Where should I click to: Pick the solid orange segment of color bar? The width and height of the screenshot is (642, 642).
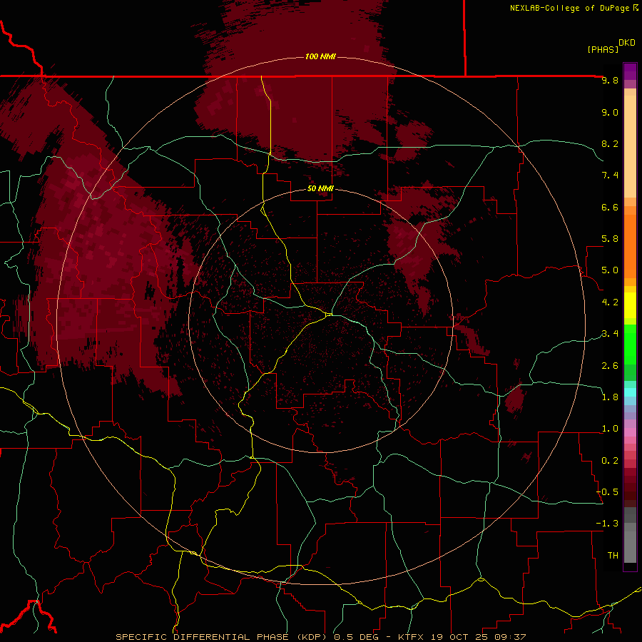(630, 245)
